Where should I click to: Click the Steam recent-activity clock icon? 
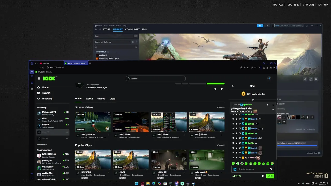coord(133,42)
